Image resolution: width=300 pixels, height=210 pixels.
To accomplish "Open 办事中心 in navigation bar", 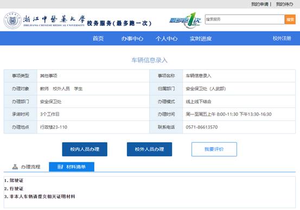I will [x=132, y=39].
